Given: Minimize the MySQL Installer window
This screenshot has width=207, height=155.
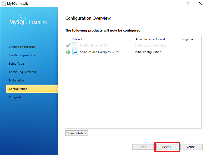Looking at the screenshot, I should click(x=177, y=4).
